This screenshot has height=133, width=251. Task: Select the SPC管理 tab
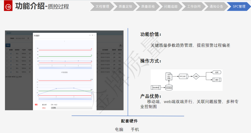(239, 7)
